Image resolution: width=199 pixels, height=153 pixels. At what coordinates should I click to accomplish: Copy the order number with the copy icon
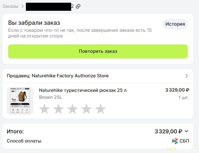[78, 6]
